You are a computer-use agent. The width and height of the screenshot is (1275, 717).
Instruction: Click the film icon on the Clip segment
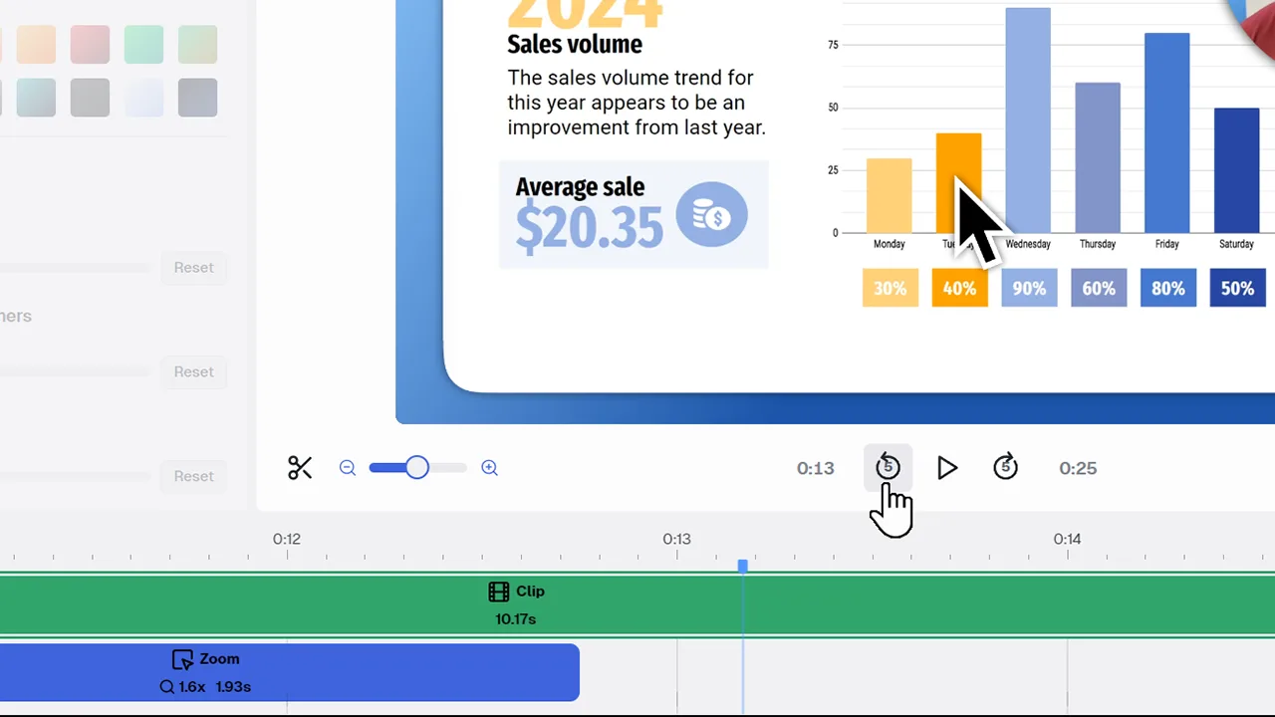[x=498, y=591]
